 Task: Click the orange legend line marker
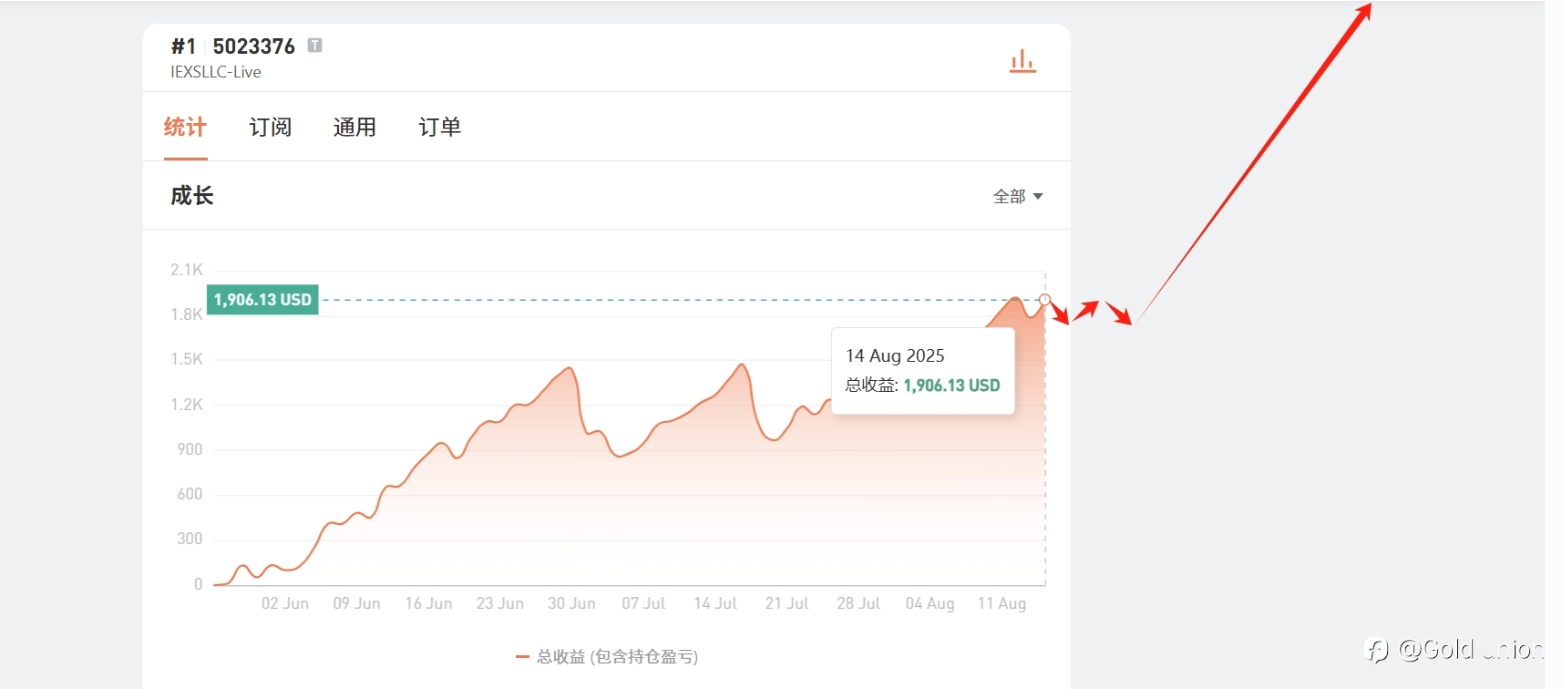[522, 656]
